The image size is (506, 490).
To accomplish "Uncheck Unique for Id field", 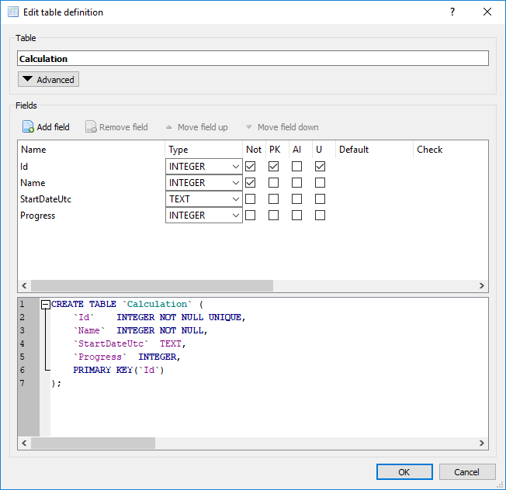I will 320,167.
